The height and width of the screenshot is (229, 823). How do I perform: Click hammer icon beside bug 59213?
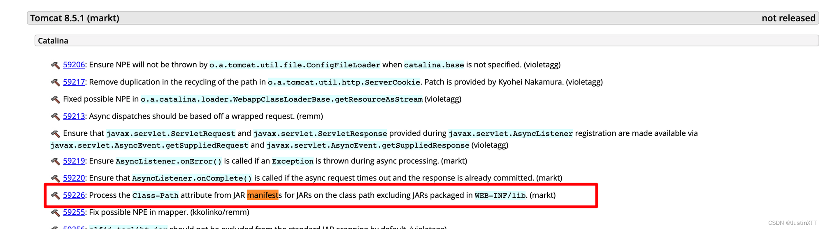pyautogui.click(x=56, y=117)
